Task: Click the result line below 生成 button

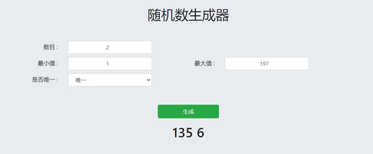Action: [x=188, y=133]
